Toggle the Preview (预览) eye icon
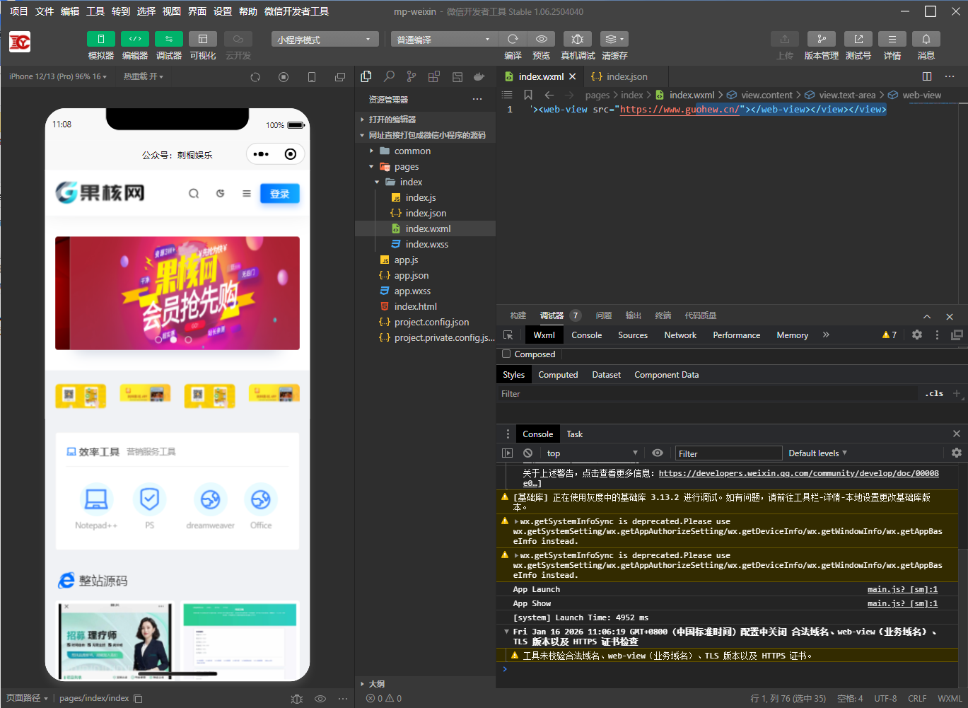The height and width of the screenshot is (708, 968). tap(541, 40)
